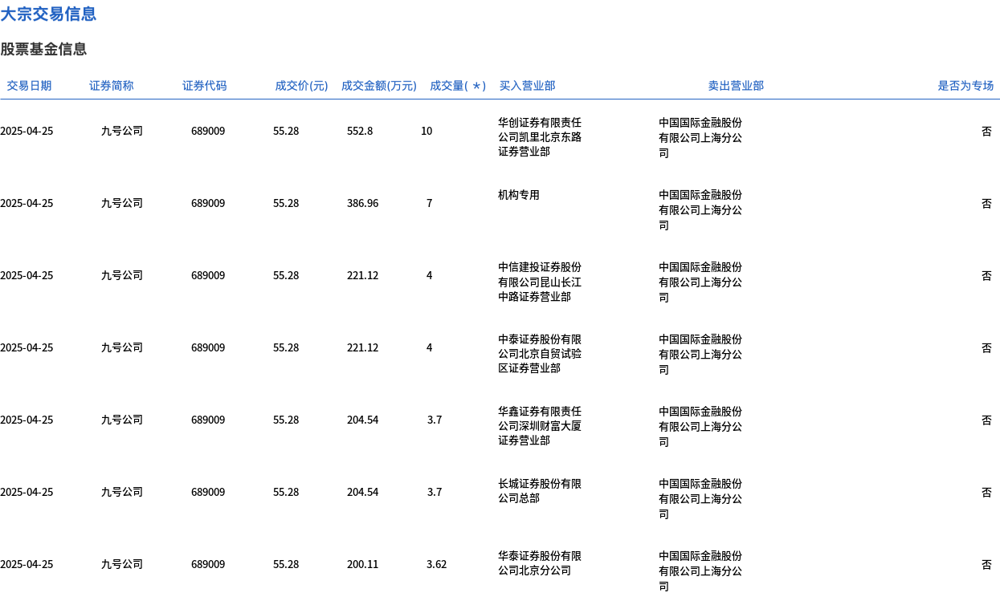1000x605 pixels.
Task: Click the 大宗交易信息 heading link
Action: click(x=48, y=14)
